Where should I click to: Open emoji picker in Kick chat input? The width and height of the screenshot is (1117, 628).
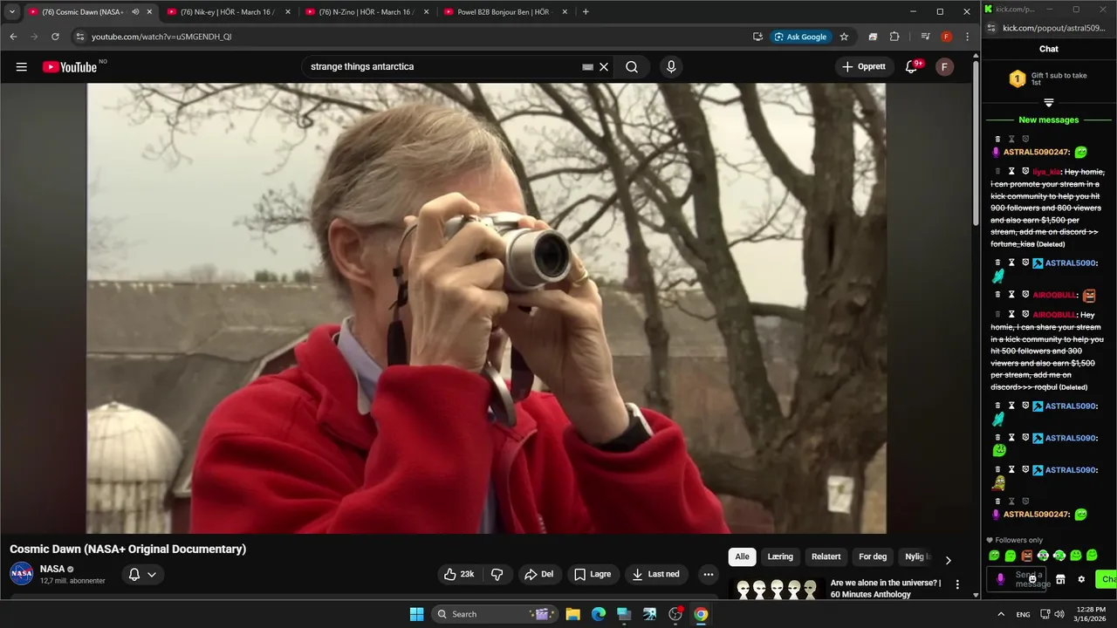(x=1032, y=579)
